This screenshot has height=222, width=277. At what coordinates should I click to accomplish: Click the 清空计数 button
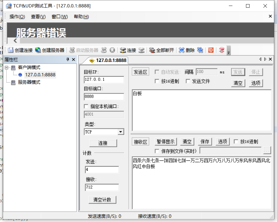(x=102, y=200)
